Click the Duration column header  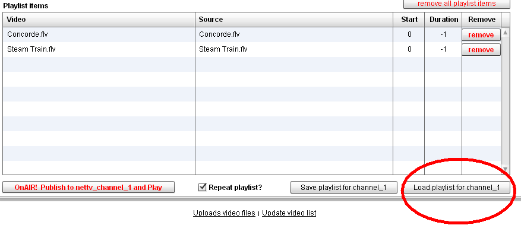(x=443, y=20)
